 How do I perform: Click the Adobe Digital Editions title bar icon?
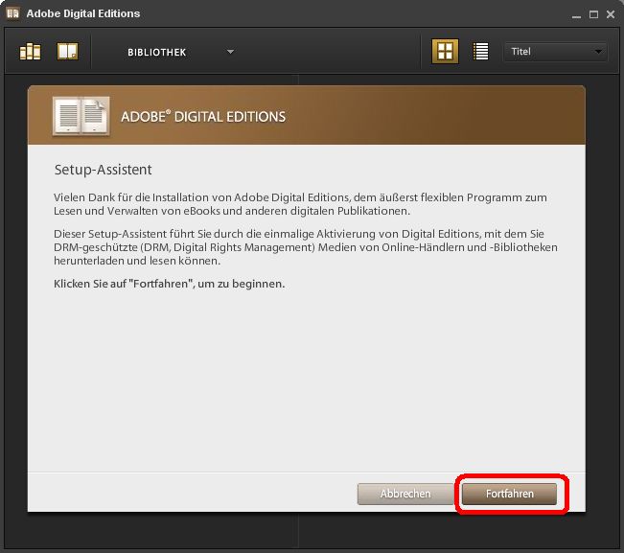tap(12, 13)
